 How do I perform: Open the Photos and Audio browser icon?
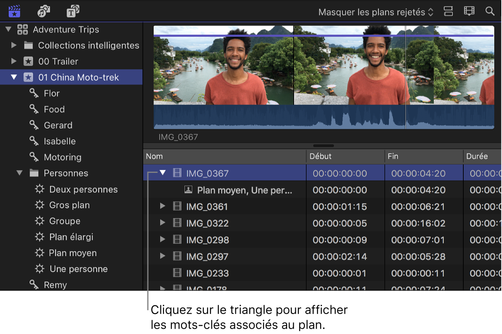pyautogui.click(x=43, y=11)
